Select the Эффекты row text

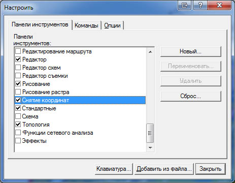[34, 141]
